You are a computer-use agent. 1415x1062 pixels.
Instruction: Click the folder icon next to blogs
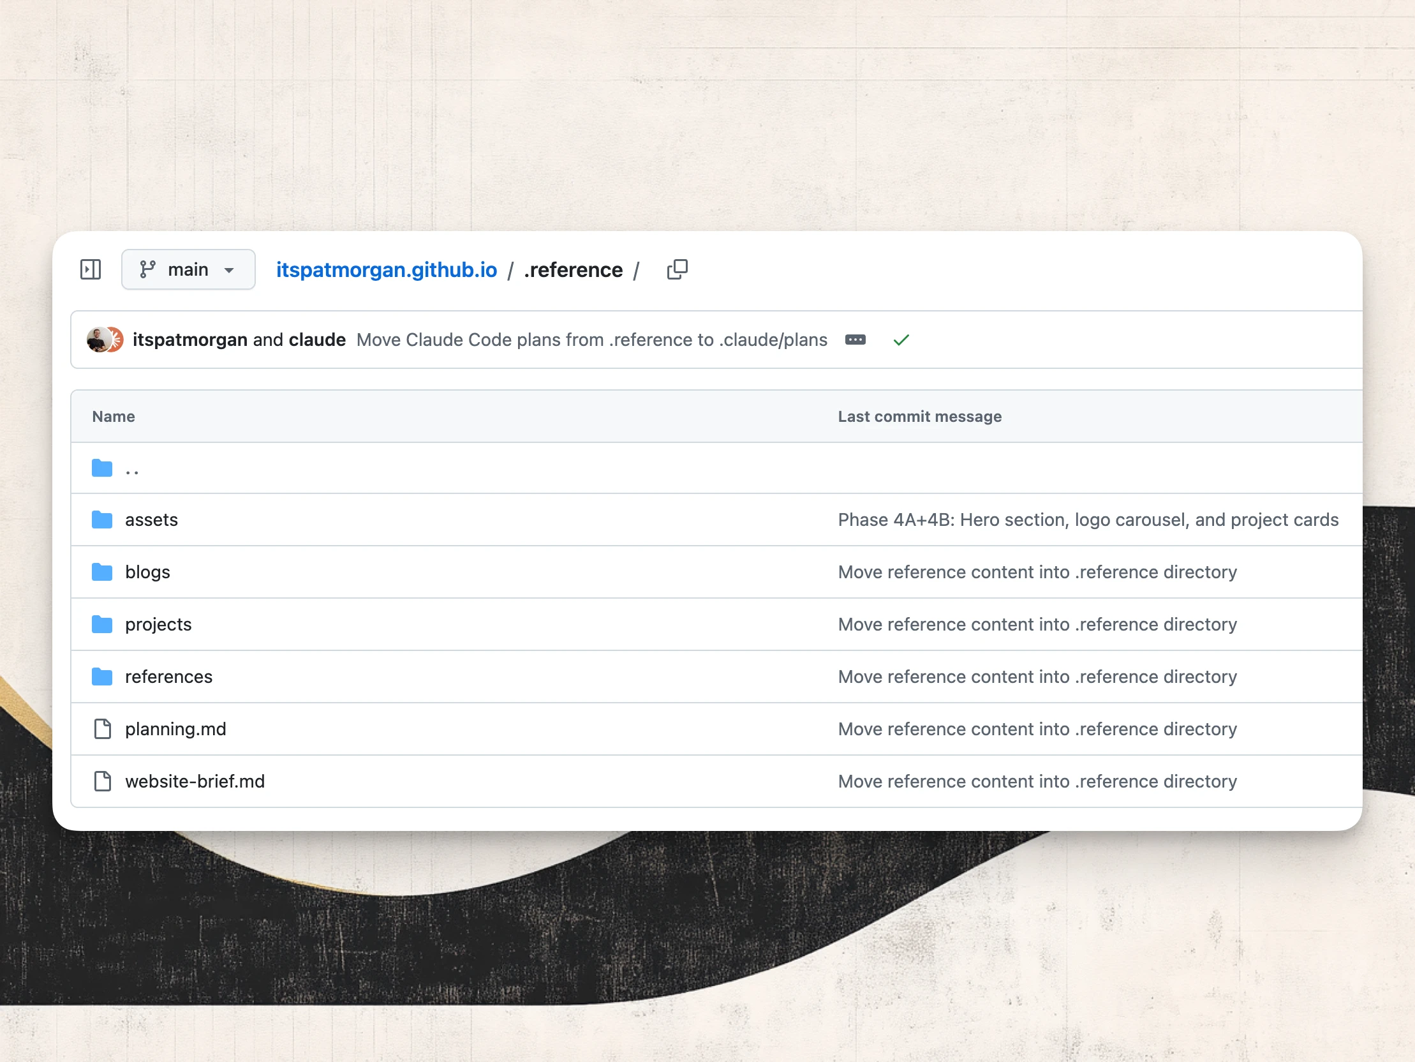pos(101,572)
